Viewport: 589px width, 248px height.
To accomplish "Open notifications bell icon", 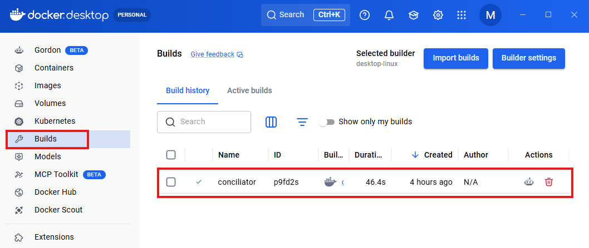I will (x=389, y=15).
